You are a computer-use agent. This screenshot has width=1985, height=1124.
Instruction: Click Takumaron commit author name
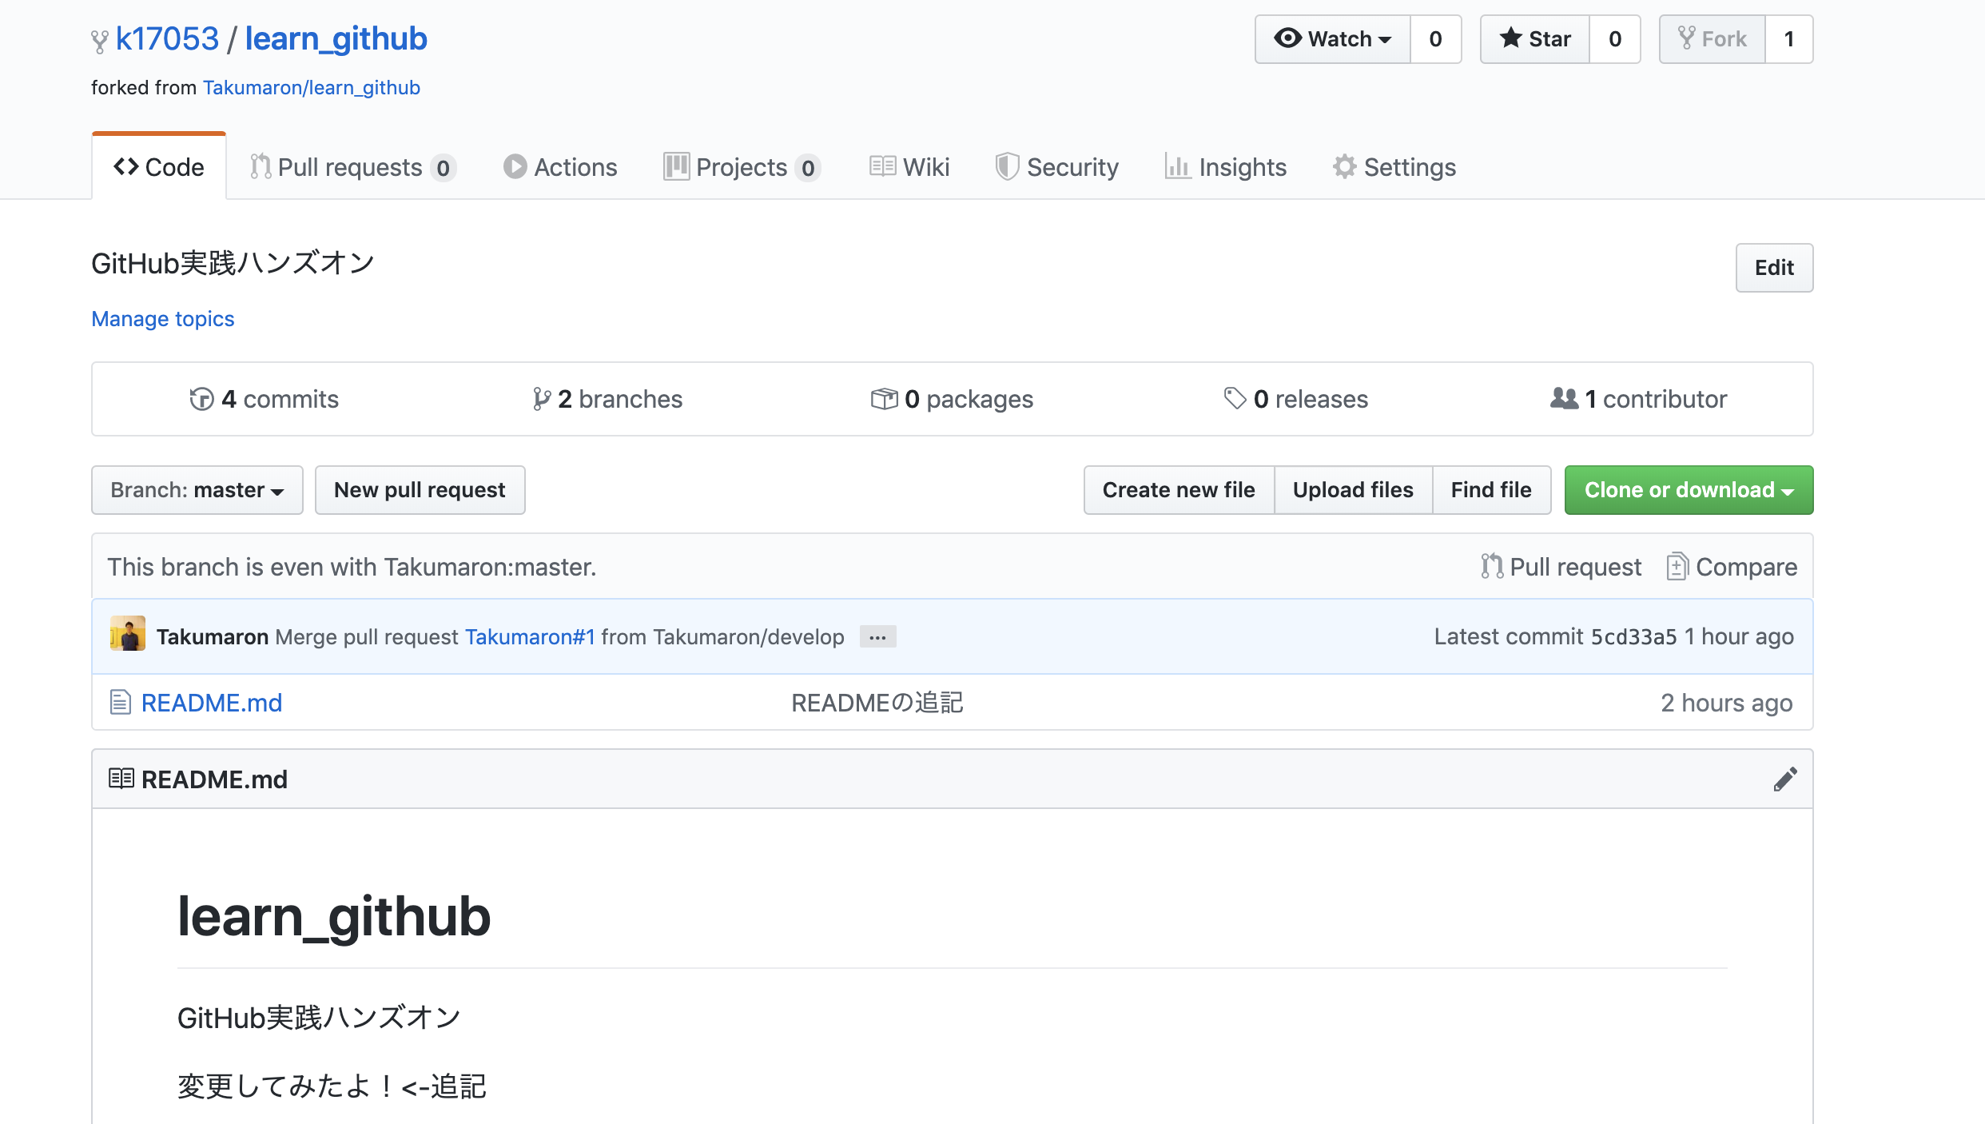213,637
